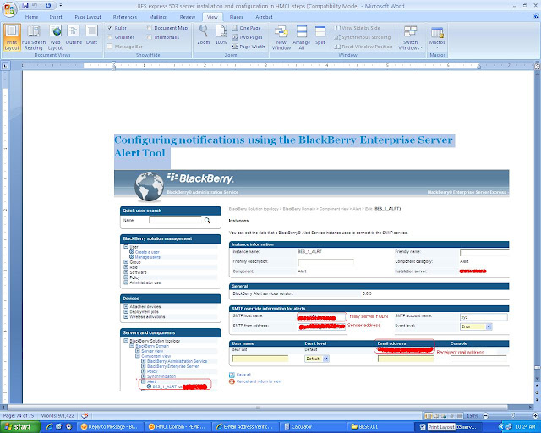
Task: Open the Acrobat ribbon tab
Action: tap(264, 17)
